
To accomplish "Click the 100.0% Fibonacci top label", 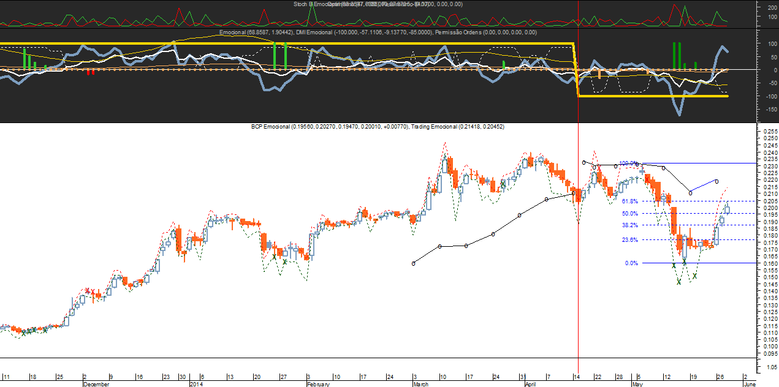I will pyautogui.click(x=629, y=163).
